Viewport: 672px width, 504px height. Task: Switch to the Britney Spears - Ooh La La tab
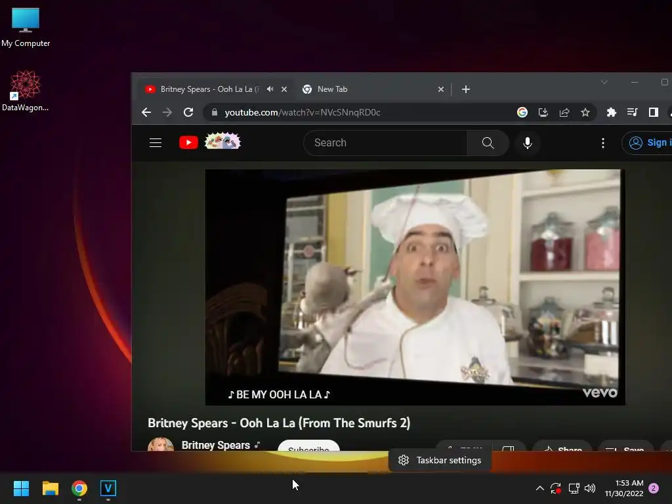pyautogui.click(x=210, y=89)
